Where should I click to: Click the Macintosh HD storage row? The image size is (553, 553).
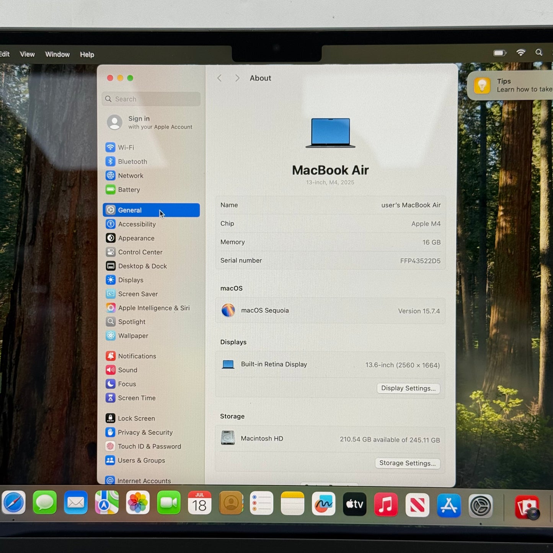[330, 439]
